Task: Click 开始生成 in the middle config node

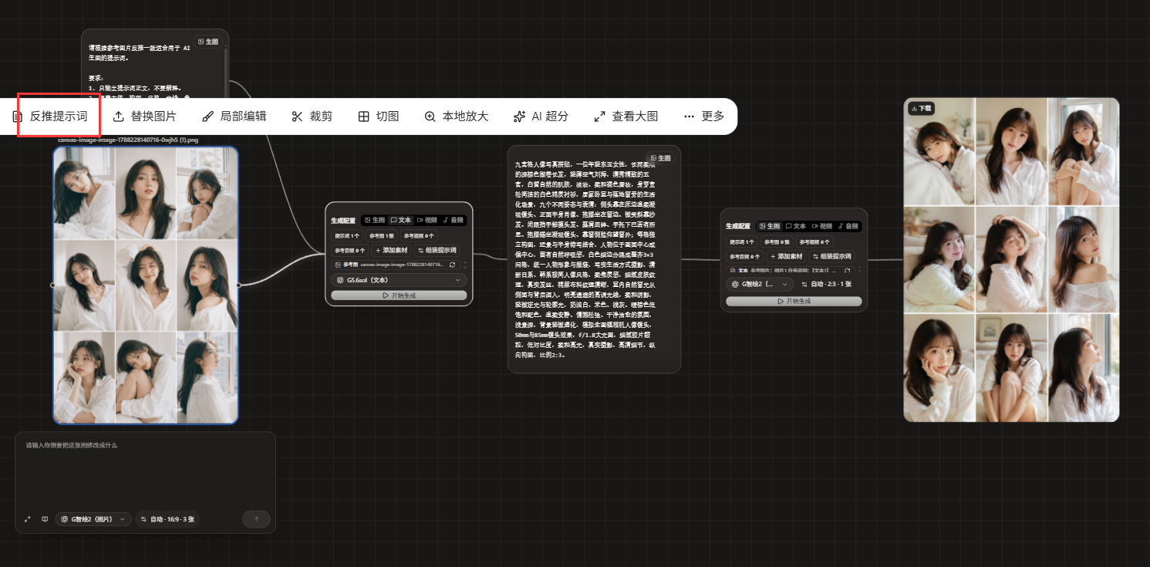Action: tap(399, 295)
